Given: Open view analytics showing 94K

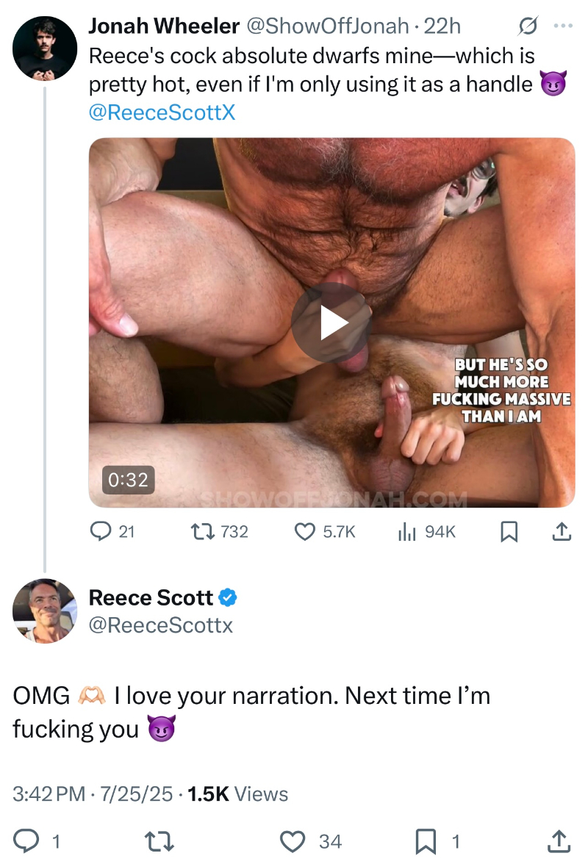Looking at the screenshot, I should pos(406,531).
